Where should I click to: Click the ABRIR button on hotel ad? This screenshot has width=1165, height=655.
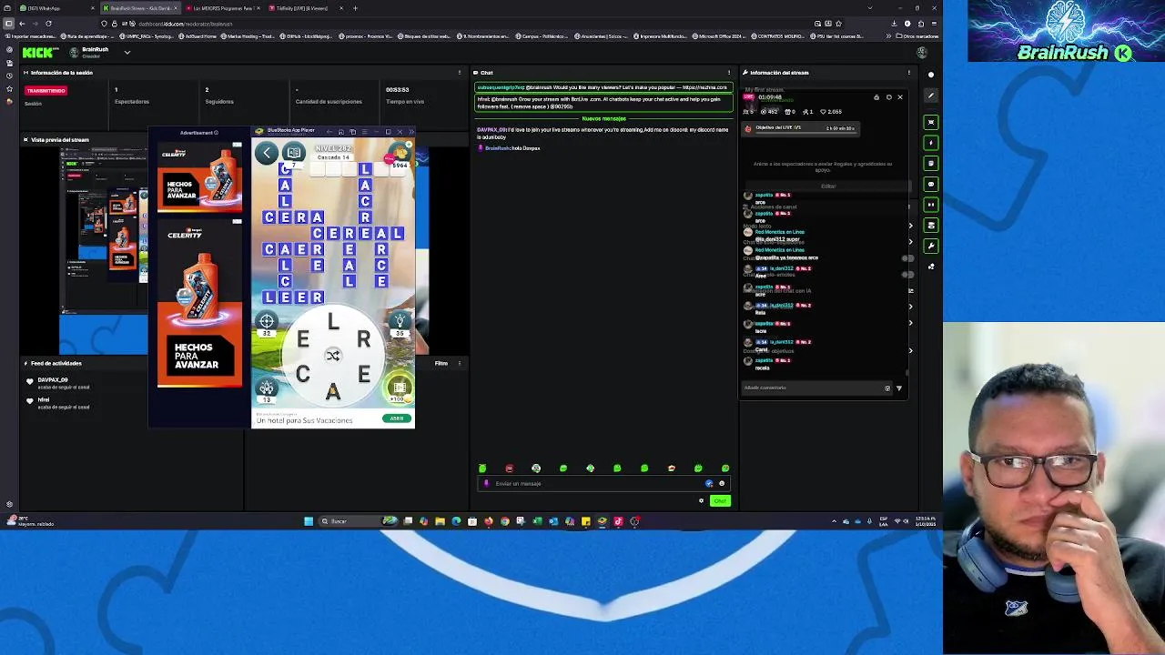397,418
